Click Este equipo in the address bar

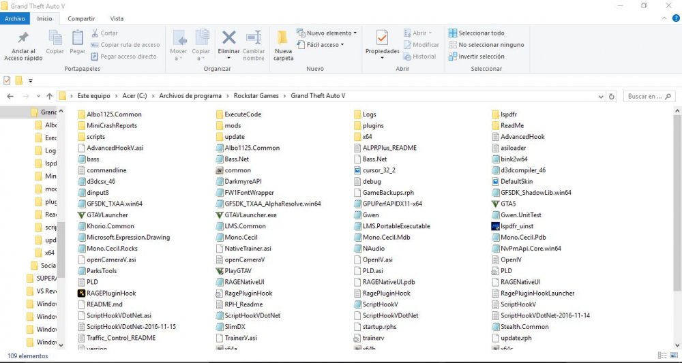94,96
